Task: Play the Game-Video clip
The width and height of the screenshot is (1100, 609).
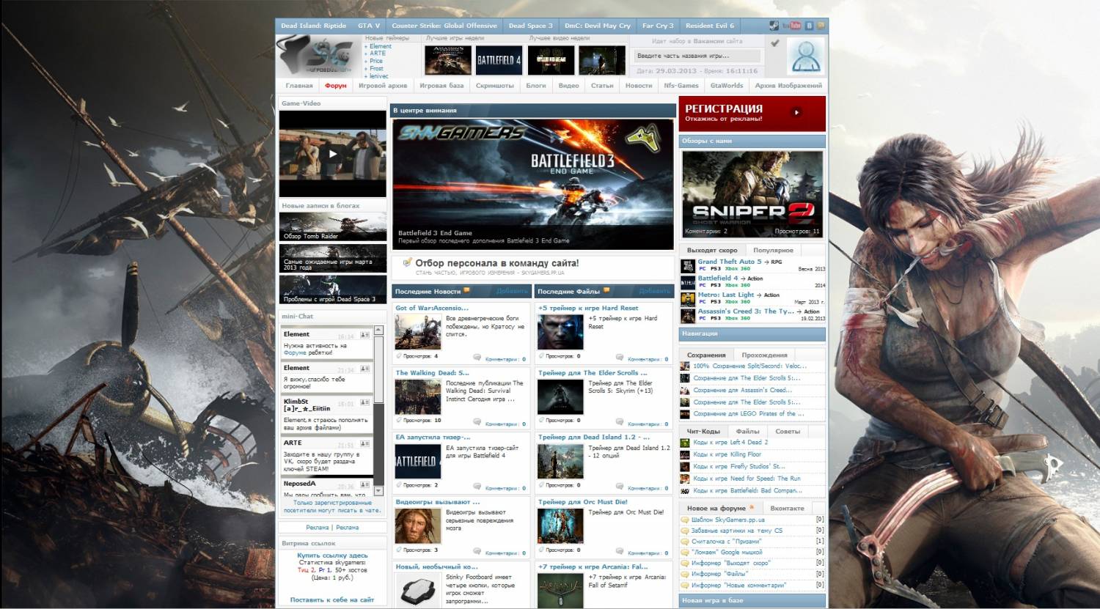Action: tap(332, 154)
